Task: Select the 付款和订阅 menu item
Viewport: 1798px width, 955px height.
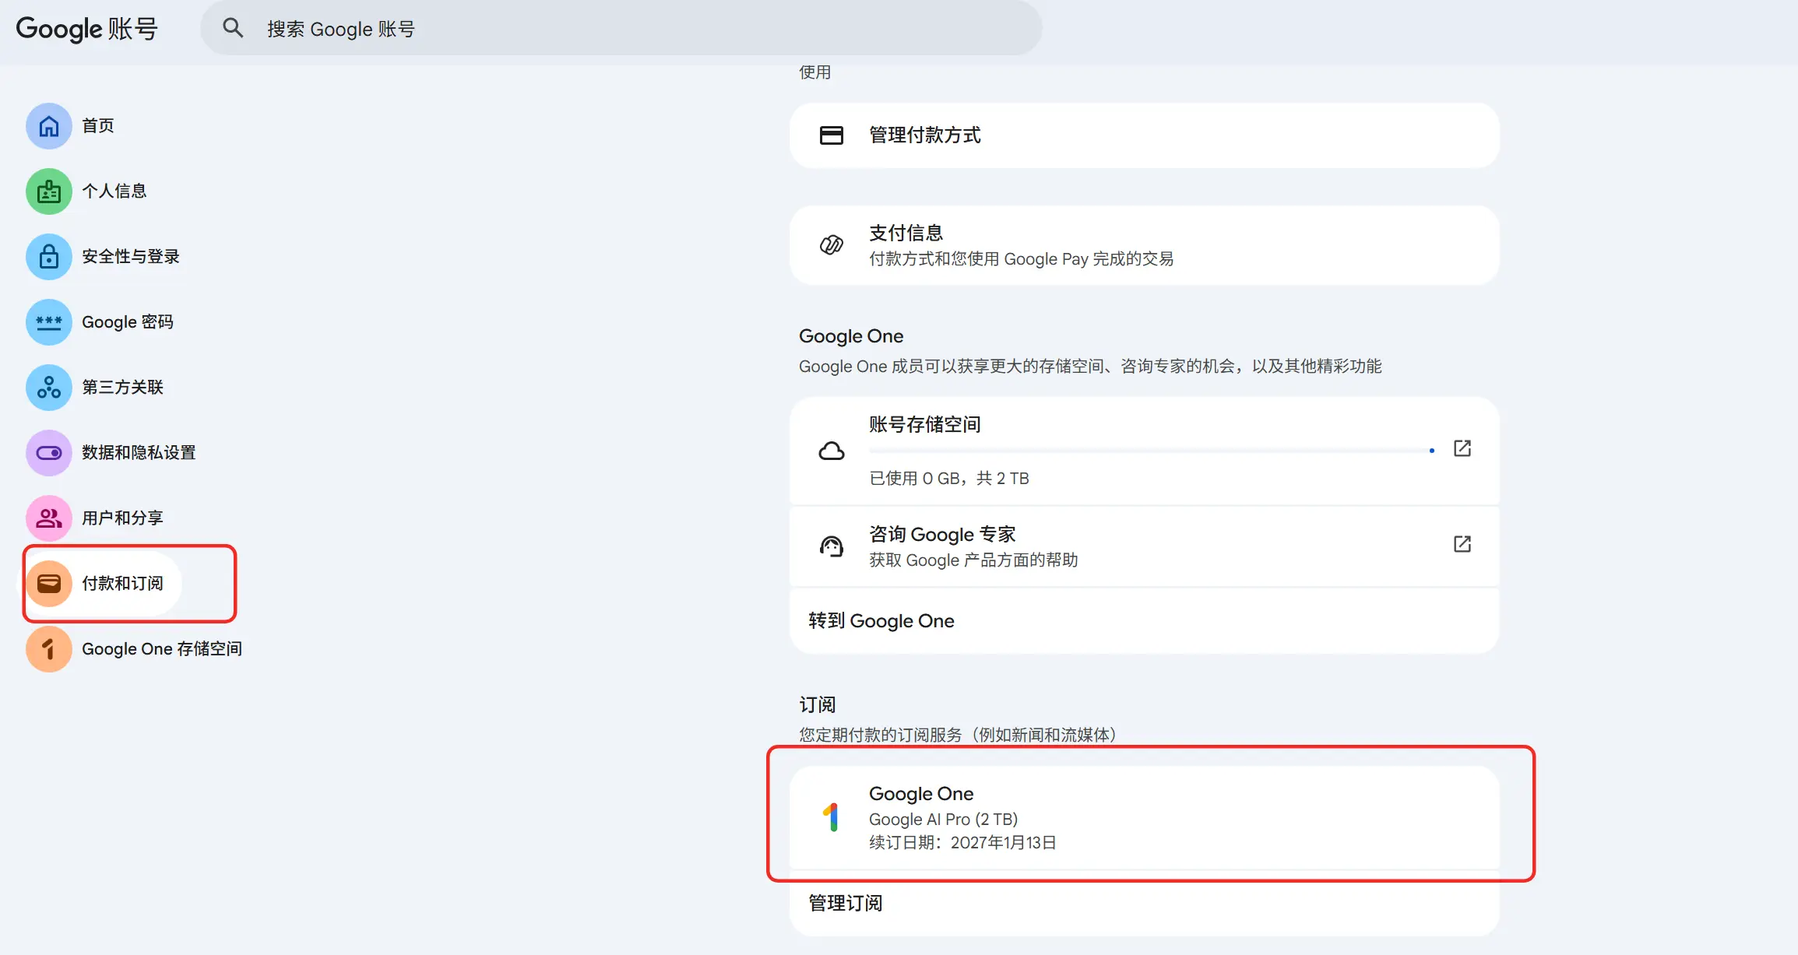Action: click(122, 584)
